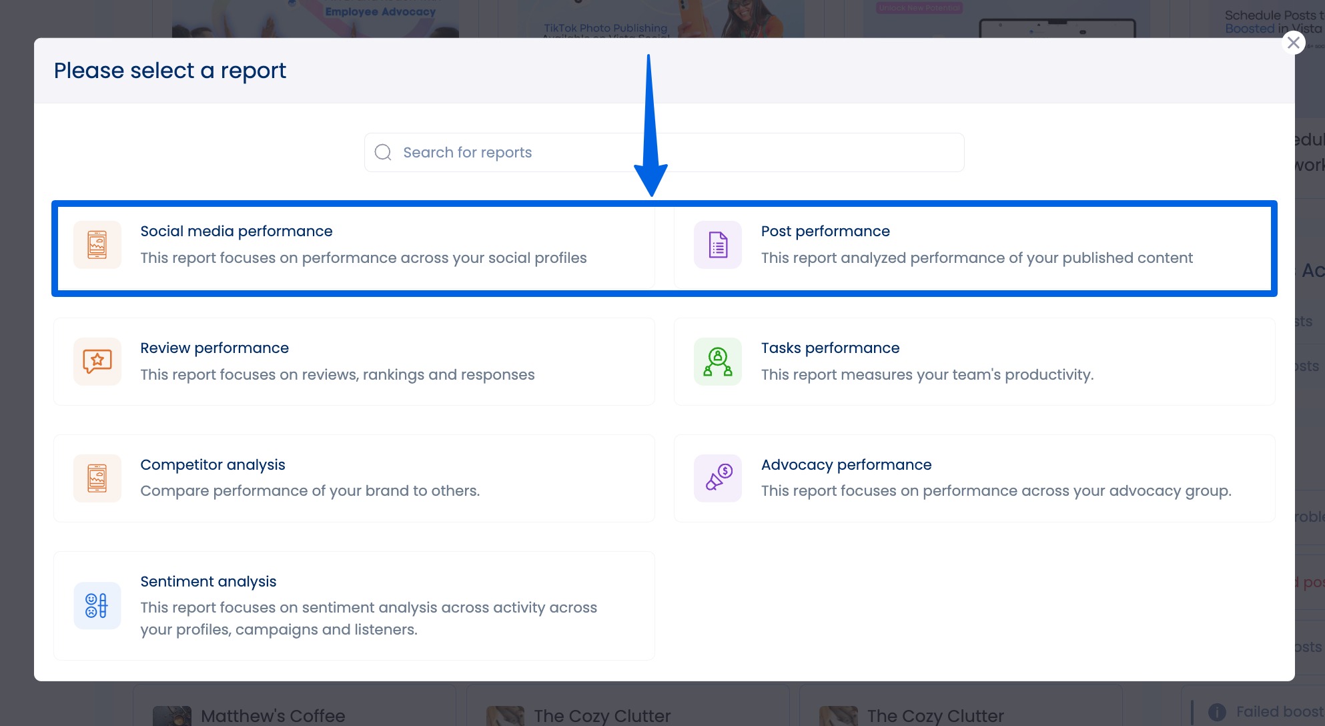
Task: Select the Social media performance report icon
Action: point(97,245)
